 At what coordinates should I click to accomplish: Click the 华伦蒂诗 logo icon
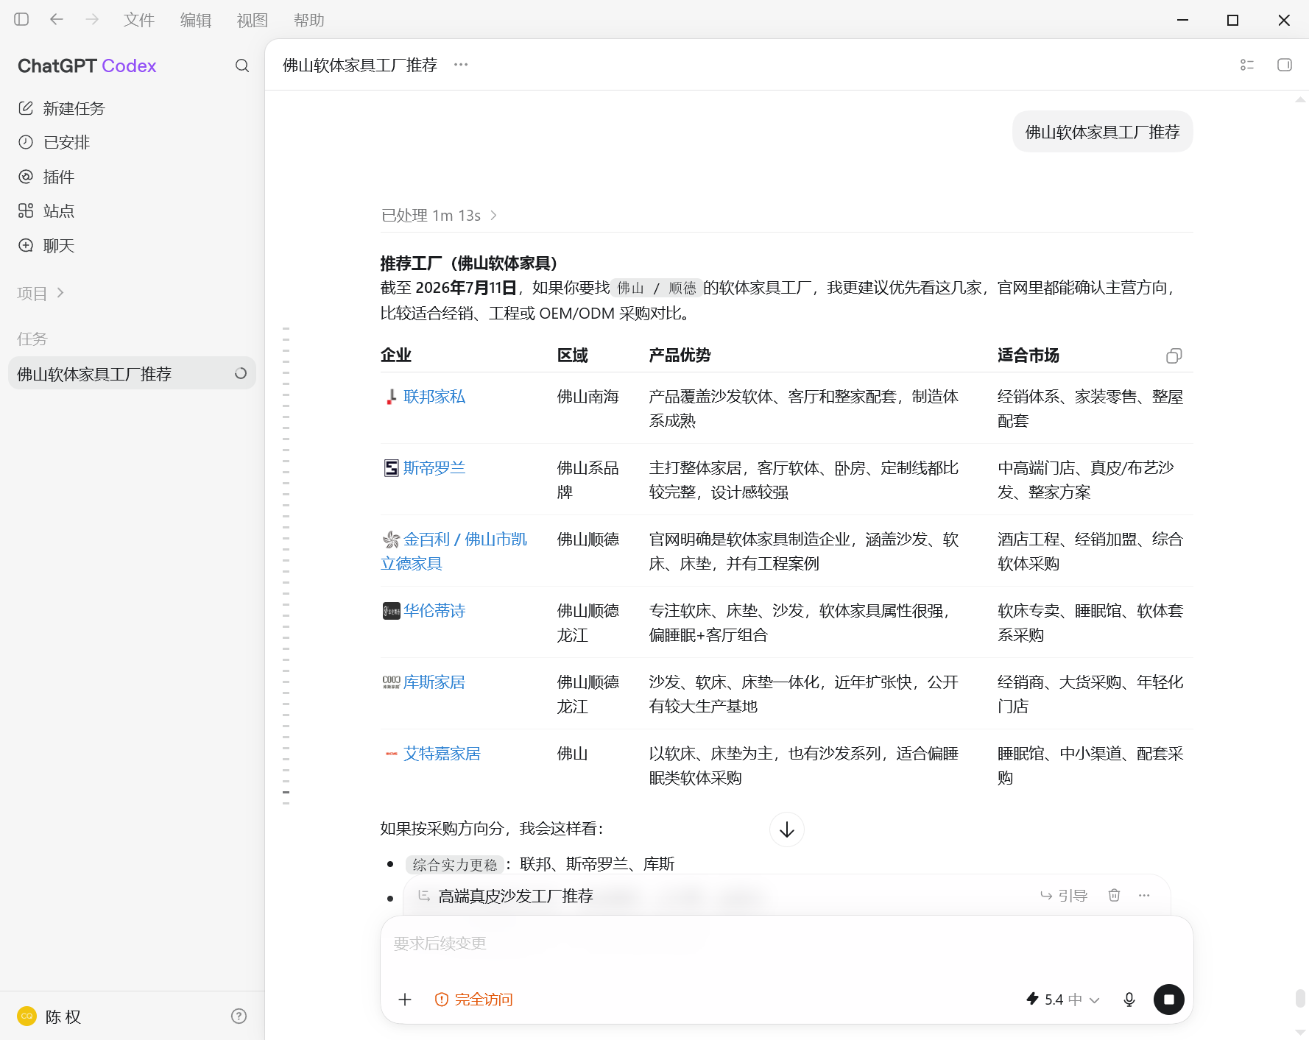click(391, 611)
